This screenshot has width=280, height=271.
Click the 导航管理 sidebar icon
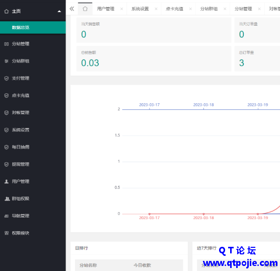tap(7, 216)
